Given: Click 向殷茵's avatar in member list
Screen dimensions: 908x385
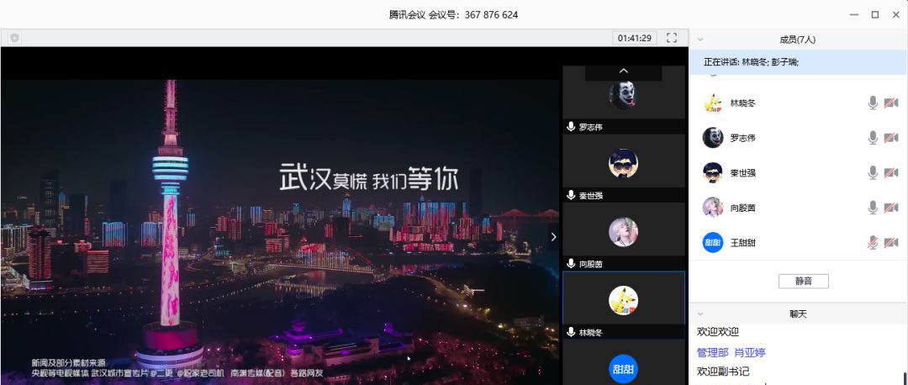Looking at the screenshot, I should click(713, 208).
